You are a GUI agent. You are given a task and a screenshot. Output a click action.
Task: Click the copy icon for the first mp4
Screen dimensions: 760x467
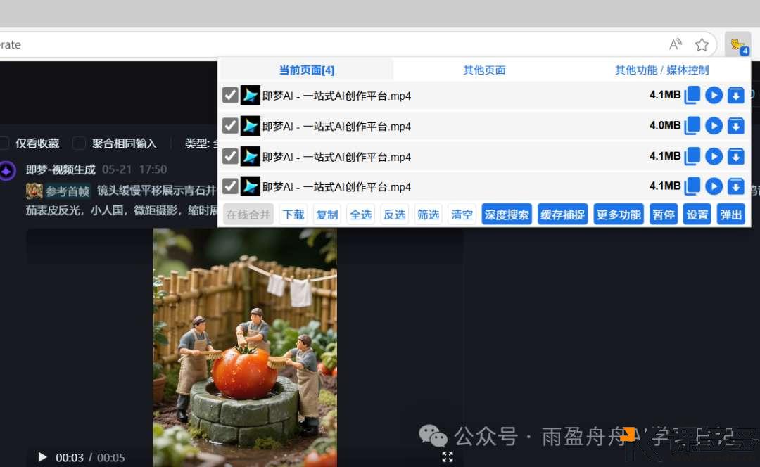click(693, 95)
